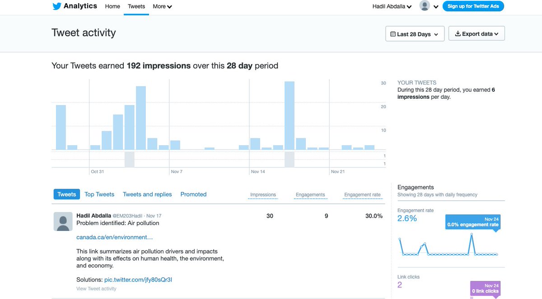Open the profile avatar icon in header
The width and height of the screenshot is (542, 299).
[x=425, y=6]
